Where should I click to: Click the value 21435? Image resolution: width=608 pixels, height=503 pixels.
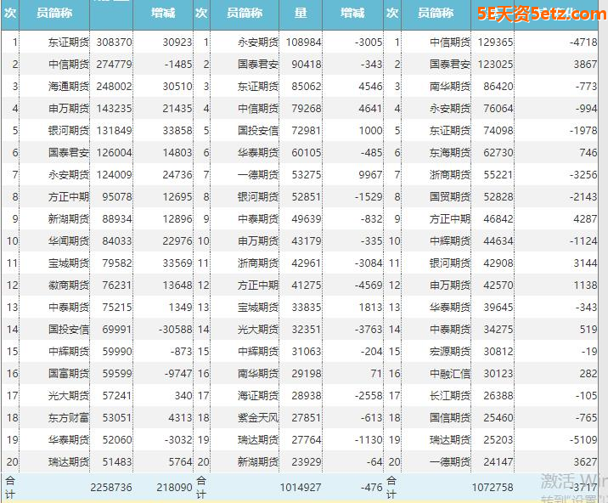click(177, 108)
